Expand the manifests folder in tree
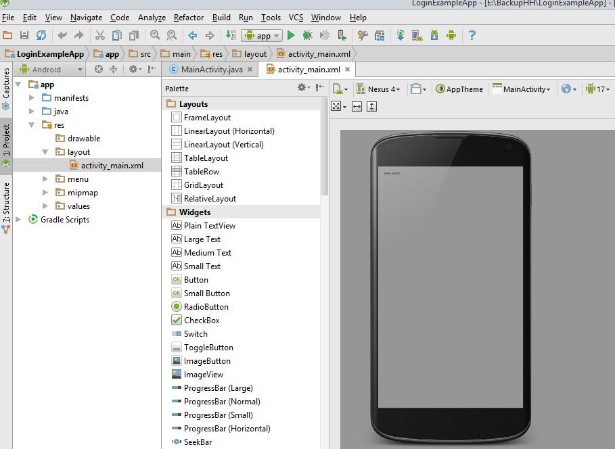Viewport: 615px width, 449px height. pos(32,98)
